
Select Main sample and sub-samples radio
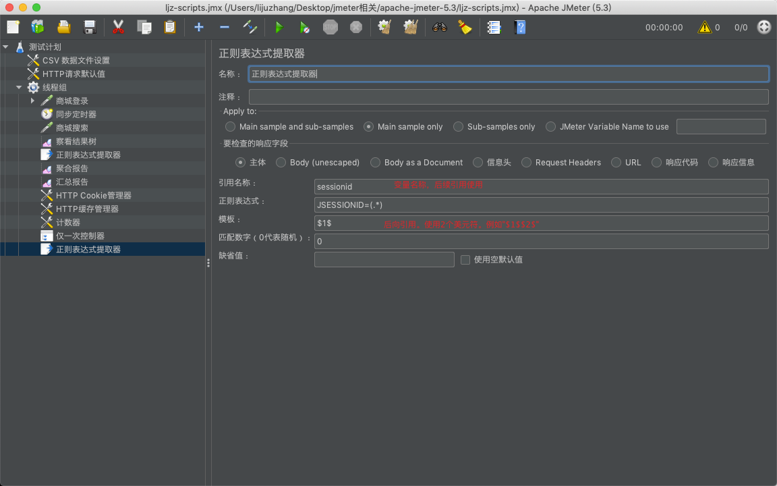[231, 126]
